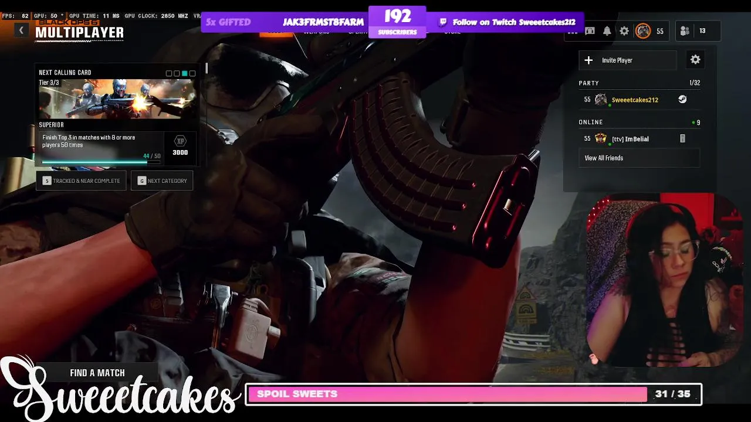Open settings gear in top bar
The height and width of the screenshot is (422, 751).
tap(624, 31)
